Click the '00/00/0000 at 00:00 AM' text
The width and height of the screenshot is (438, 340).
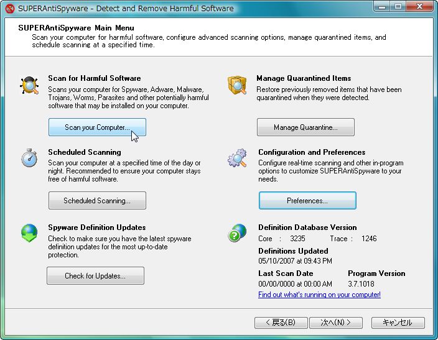(295, 284)
